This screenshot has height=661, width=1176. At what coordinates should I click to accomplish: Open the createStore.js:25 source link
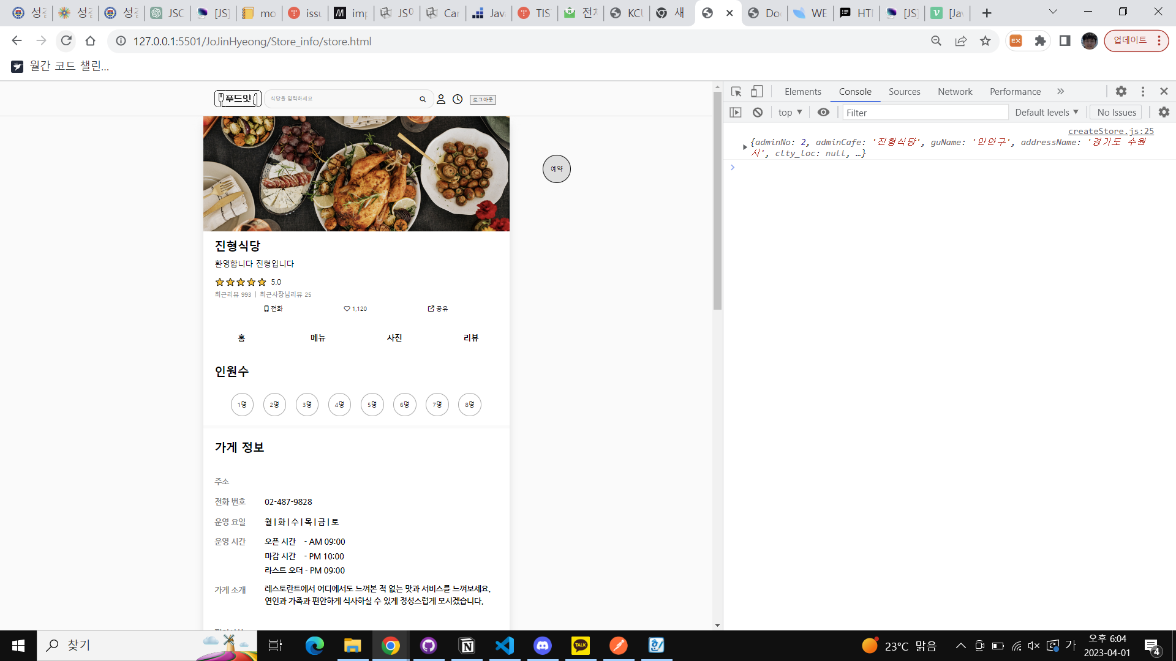tap(1110, 131)
